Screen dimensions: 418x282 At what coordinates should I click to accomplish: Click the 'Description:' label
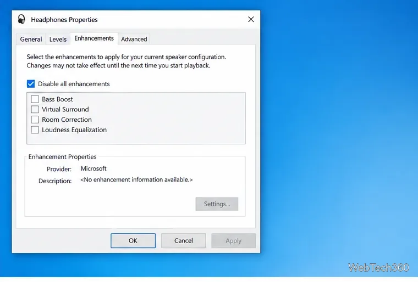coord(55,181)
